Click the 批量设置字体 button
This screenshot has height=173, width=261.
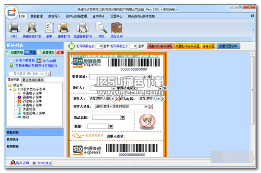[x=228, y=46]
